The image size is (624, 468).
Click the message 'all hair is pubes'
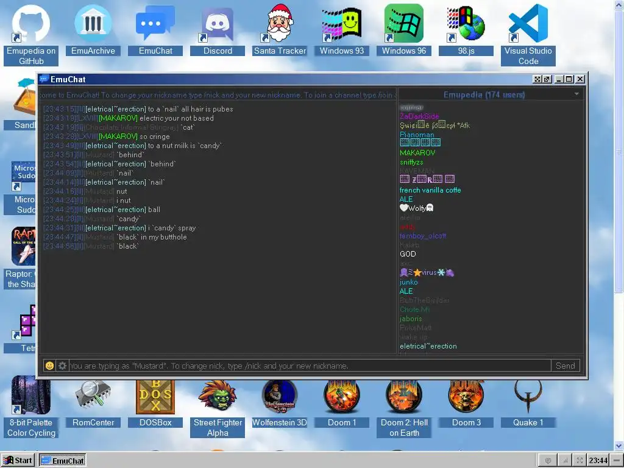(207, 109)
